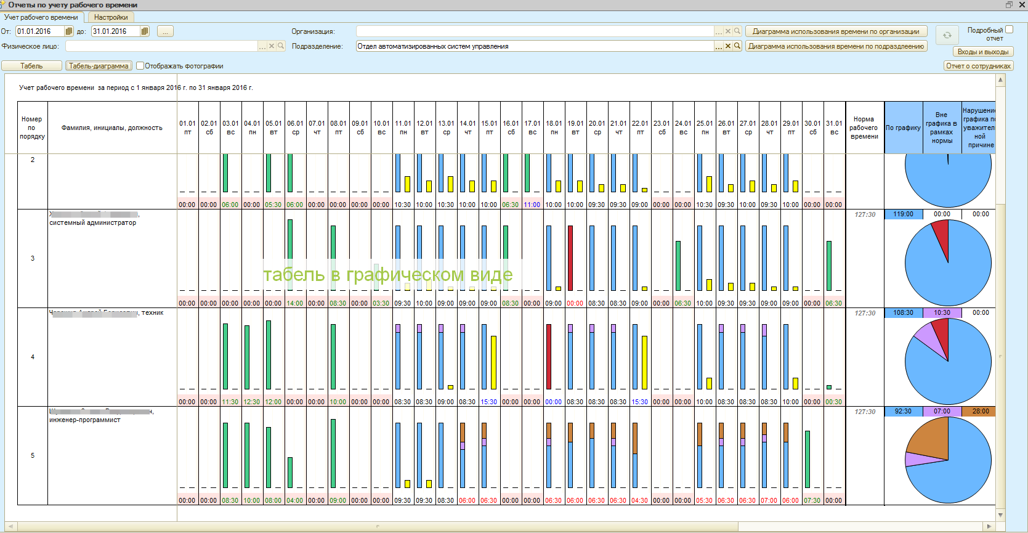This screenshot has height=533, width=1028.
Task: Open Физическое лицо lookup with magnifier icon
Action: (281, 46)
